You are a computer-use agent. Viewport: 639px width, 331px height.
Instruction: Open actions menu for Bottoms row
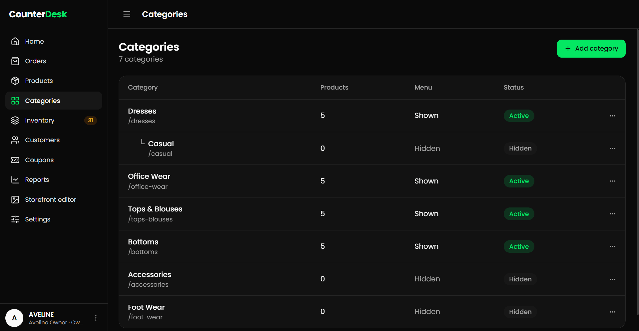tap(612, 246)
